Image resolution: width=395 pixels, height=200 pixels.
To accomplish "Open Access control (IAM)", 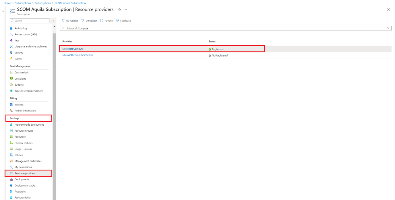I will tap(25, 34).
